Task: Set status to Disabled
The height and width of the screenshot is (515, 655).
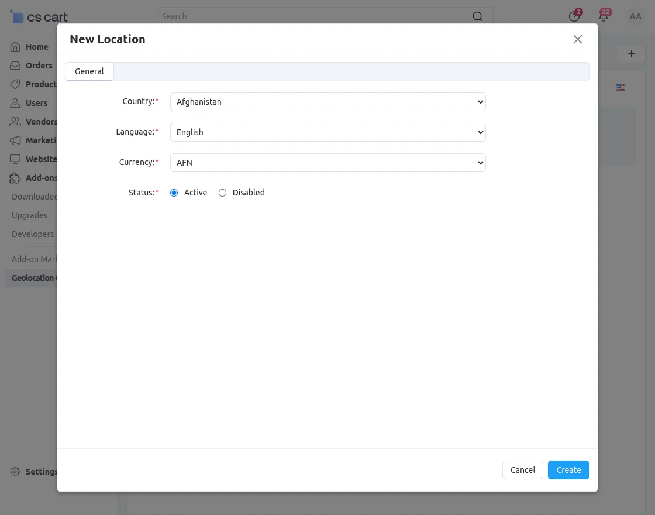Action: pyautogui.click(x=222, y=192)
